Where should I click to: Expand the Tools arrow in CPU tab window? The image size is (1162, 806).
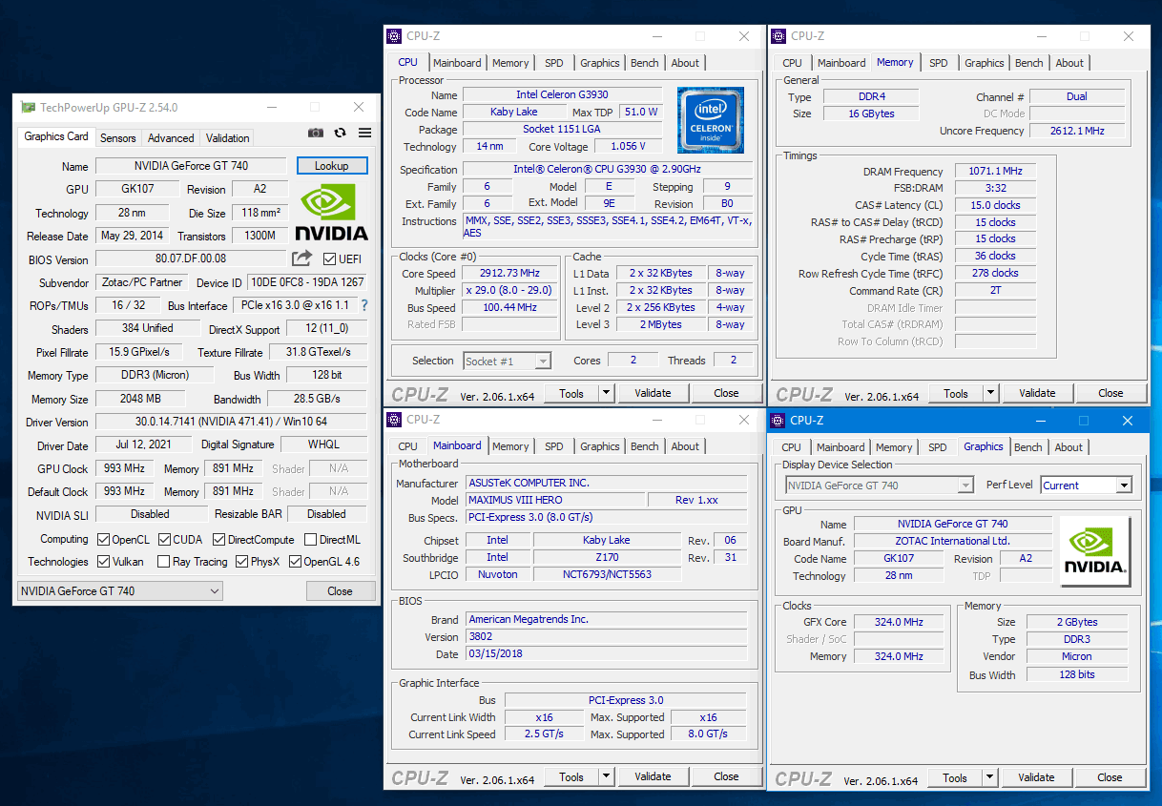[x=607, y=393]
